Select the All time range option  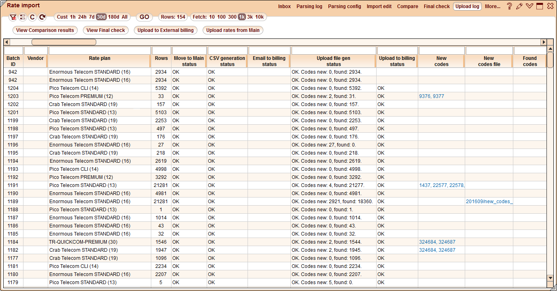pos(124,17)
